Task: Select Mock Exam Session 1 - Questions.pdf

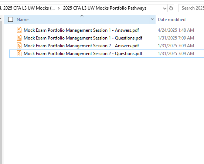Action: click(x=83, y=38)
